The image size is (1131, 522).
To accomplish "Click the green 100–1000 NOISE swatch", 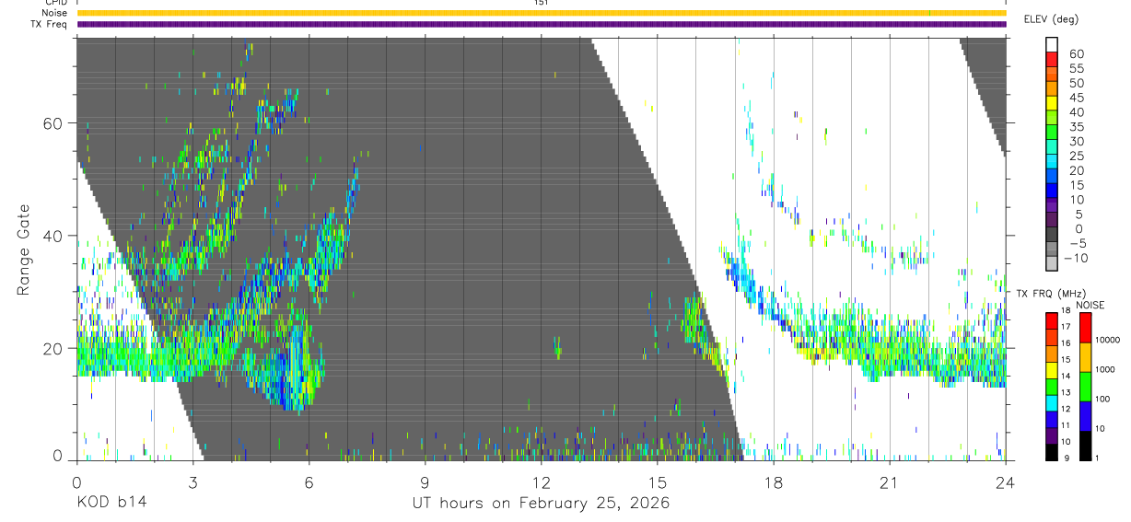I will tap(1084, 386).
